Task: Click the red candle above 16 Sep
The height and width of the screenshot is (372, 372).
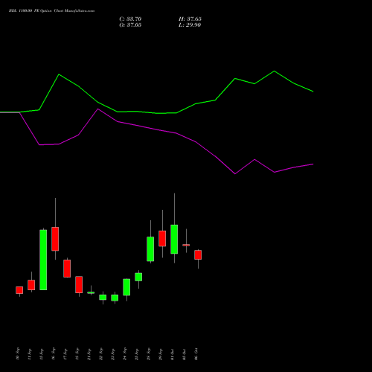Action: pos(55,239)
